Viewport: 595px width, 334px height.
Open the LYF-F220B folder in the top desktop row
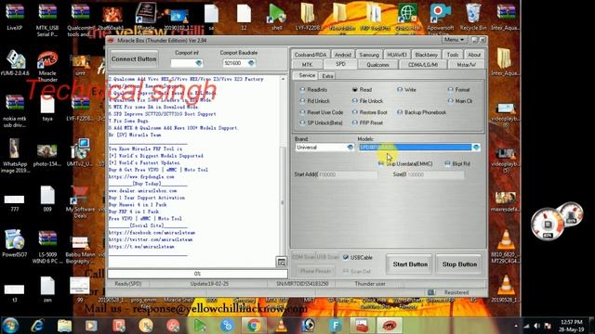(x=310, y=17)
